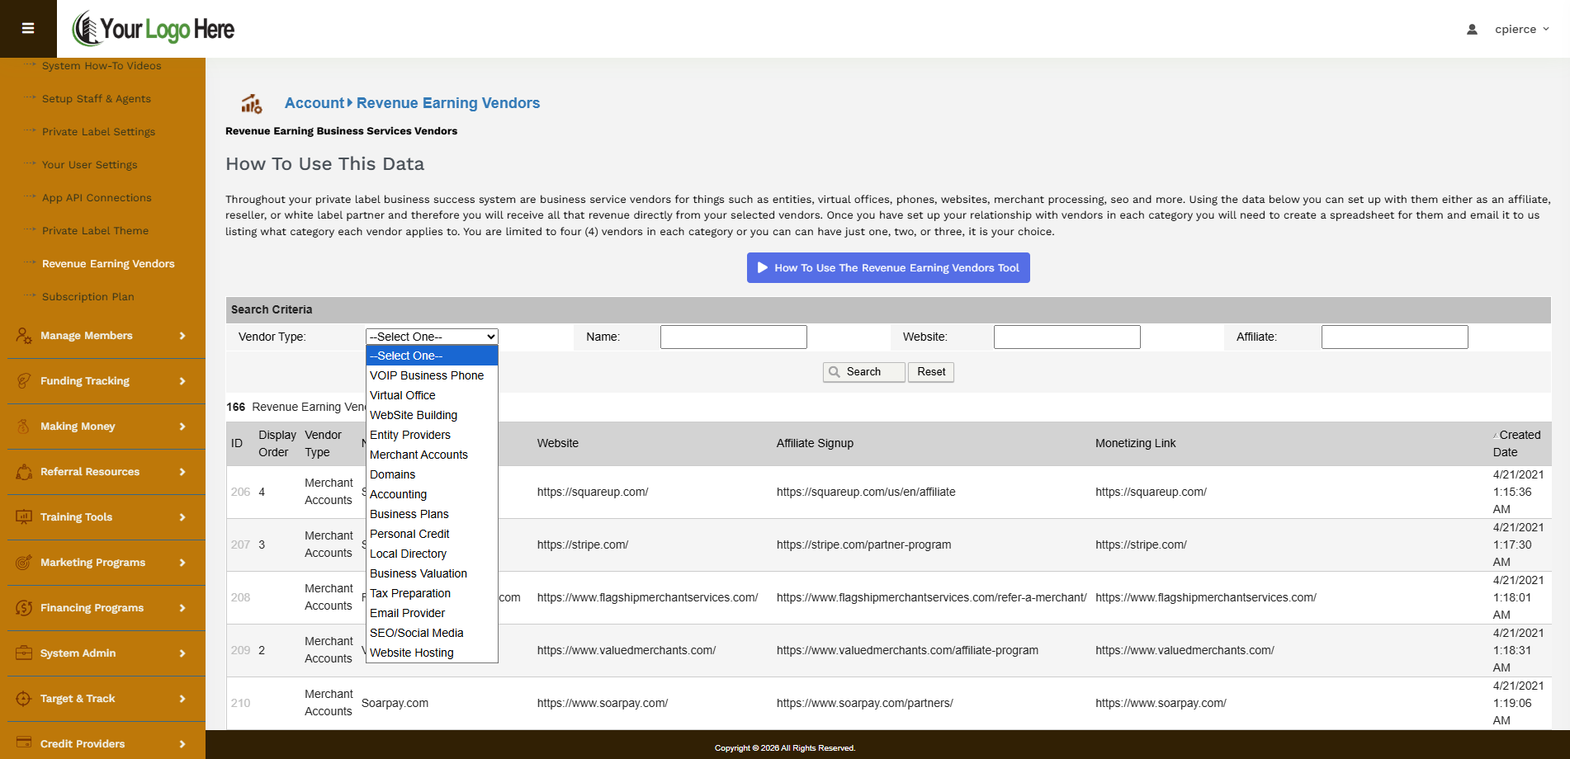Choose Tax Preparation option
Screen dimensions: 1570x759
pos(432,593)
